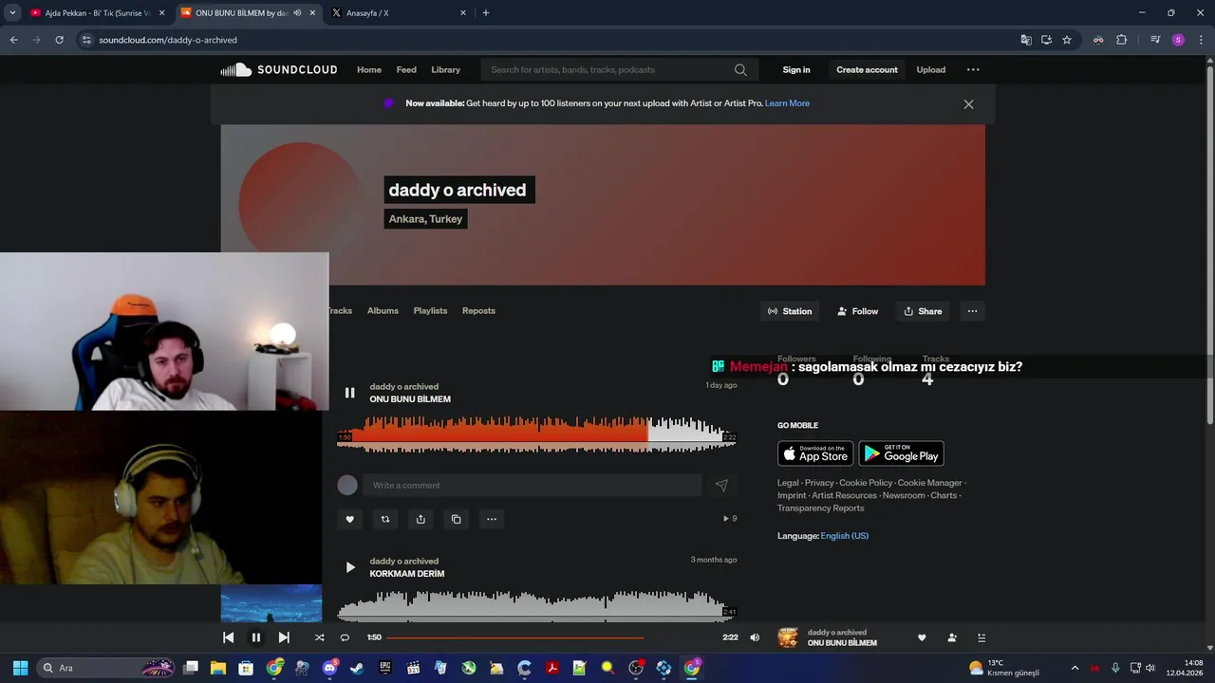Viewport: 1215px width, 683px height.
Task: Open Chrome media control icon
Action: (x=1155, y=40)
